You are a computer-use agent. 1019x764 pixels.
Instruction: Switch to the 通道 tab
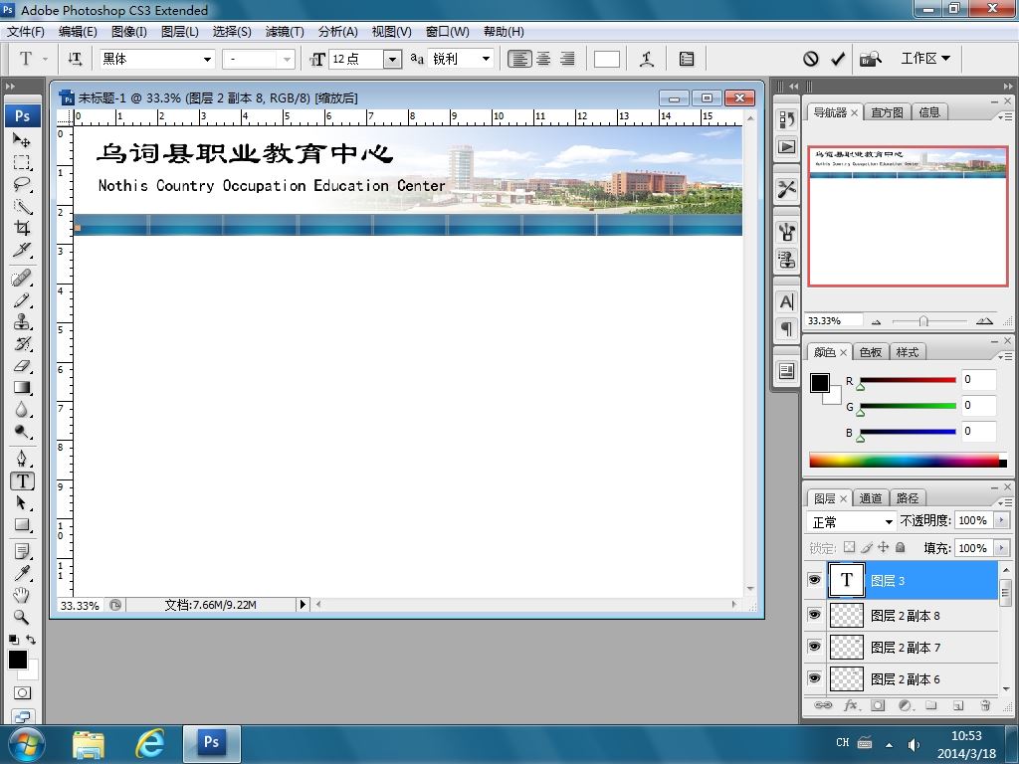tap(870, 498)
